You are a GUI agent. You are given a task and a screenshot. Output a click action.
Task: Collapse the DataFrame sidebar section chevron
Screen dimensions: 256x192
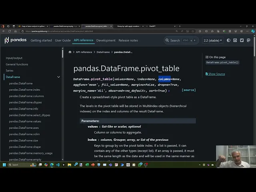coord(58,77)
